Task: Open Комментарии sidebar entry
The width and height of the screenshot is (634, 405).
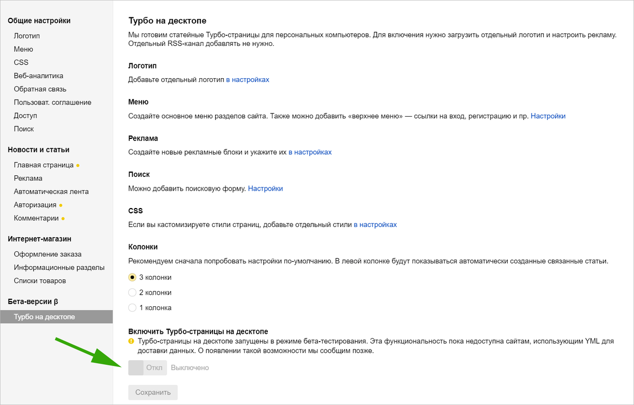Action: point(36,218)
